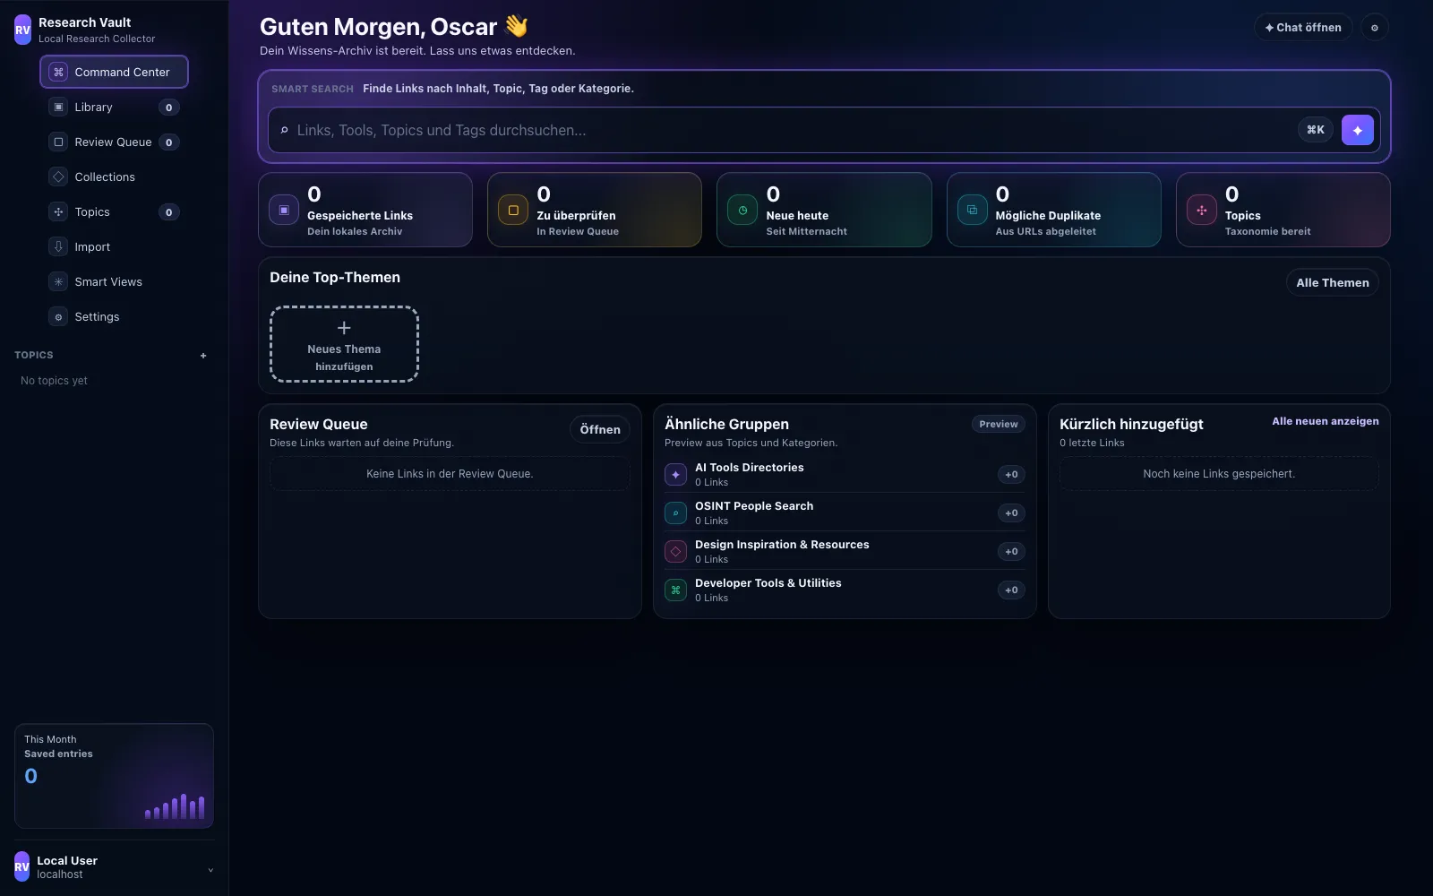Click the magnifier icon in search field
The height and width of the screenshot is (896, 1433).
click(x=285, y=131)
